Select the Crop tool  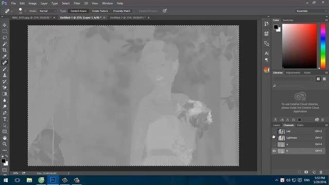click(5, 50)
